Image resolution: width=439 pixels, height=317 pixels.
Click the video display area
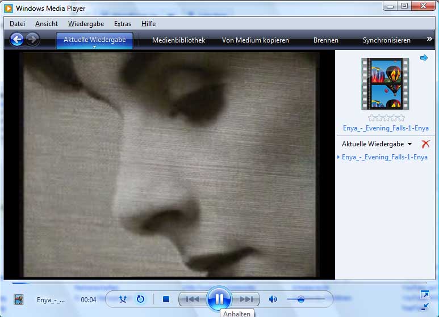point(169,164)
